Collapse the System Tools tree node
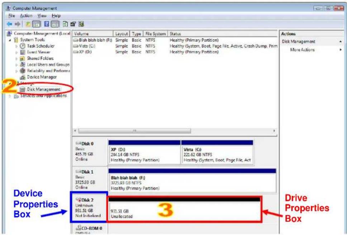 10,40
